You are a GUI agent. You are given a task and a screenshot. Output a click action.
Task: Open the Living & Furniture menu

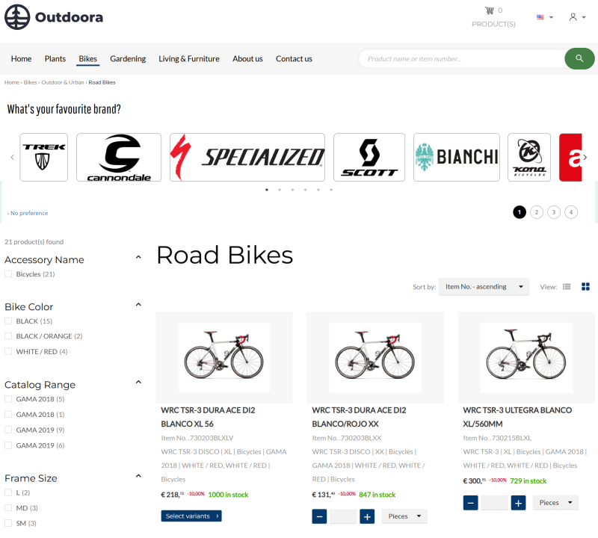point(189,59)
